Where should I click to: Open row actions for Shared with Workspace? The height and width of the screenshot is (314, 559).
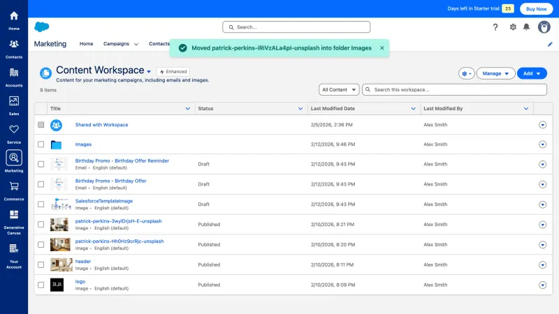coord(543,125)
